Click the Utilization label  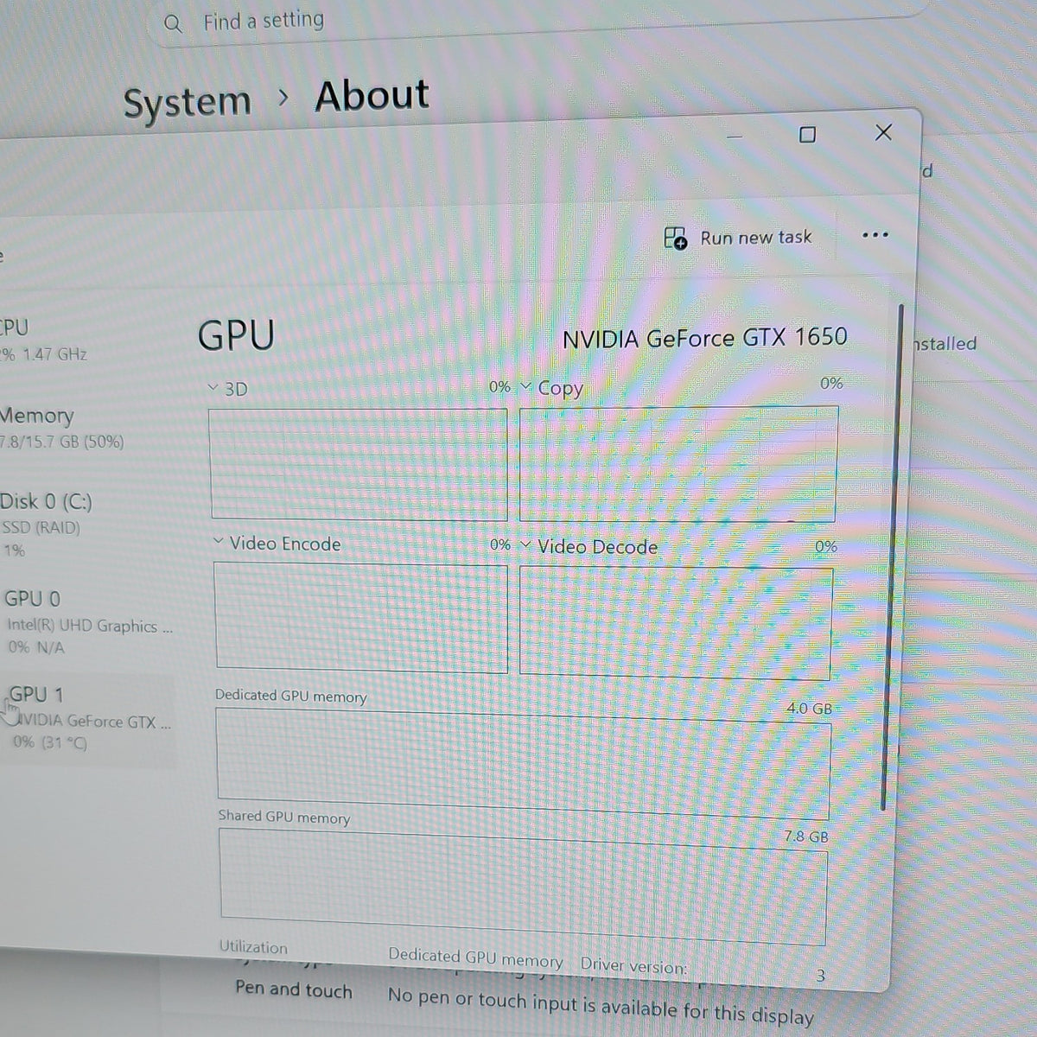click(x=252, y=947)
